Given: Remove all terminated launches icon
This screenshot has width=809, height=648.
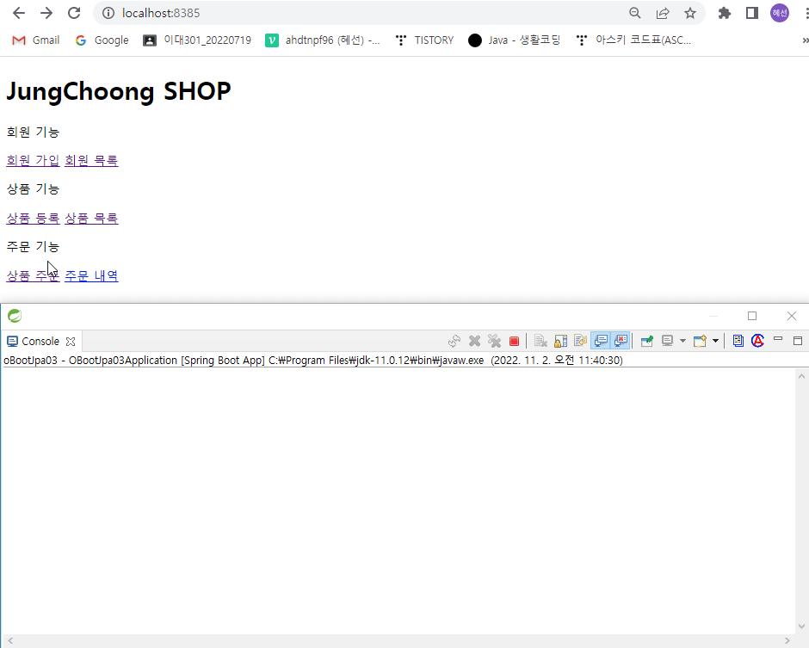Looking at the screenshot, I should click(x=494, y=341).
